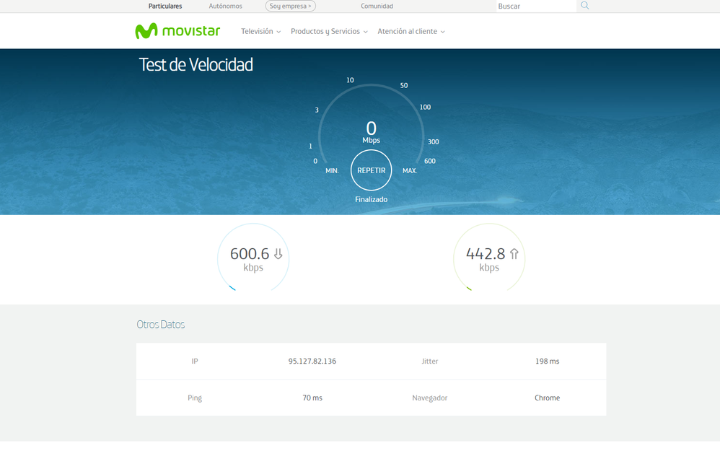This screenshot has height=451, width=720.
Task: Click the speedometer 0 Mbps reading
Action: pyautogui.click(x=371, y=131)
